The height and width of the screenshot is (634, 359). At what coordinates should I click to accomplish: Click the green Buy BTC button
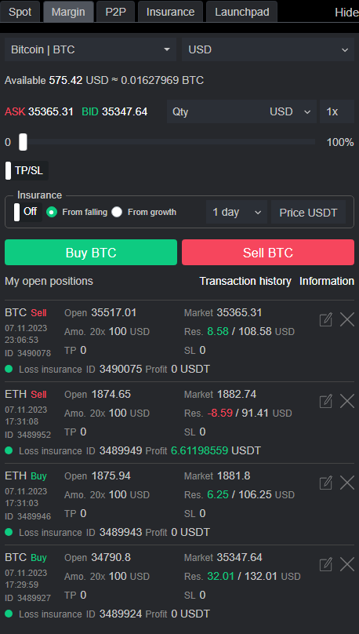point(91,253)
